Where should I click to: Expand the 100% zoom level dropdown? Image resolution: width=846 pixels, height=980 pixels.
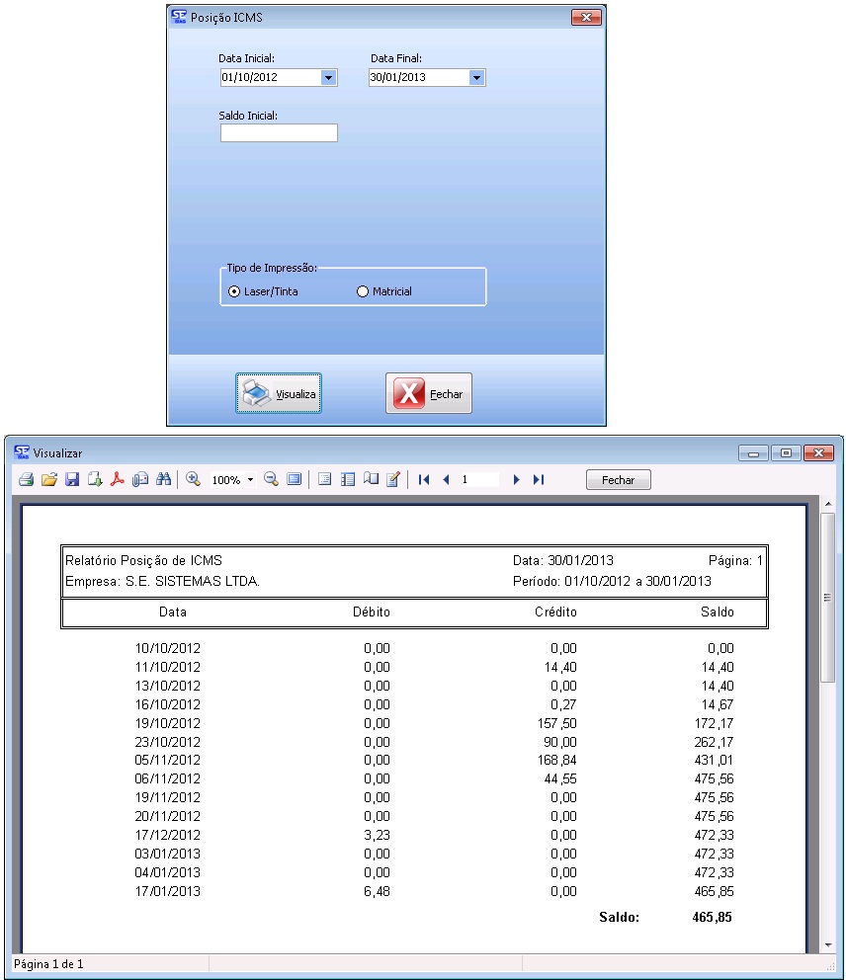point(250,480)
